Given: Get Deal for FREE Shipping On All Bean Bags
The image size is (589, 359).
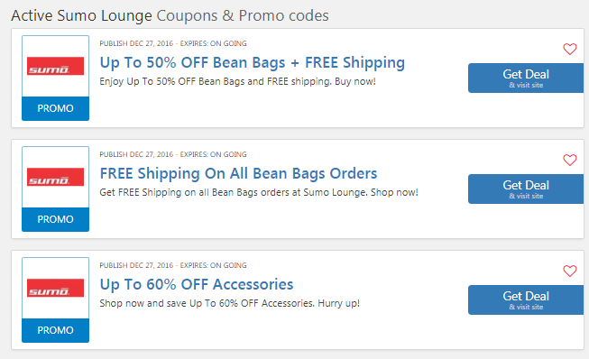Looking at the screenshot, I should coord(526,189).
